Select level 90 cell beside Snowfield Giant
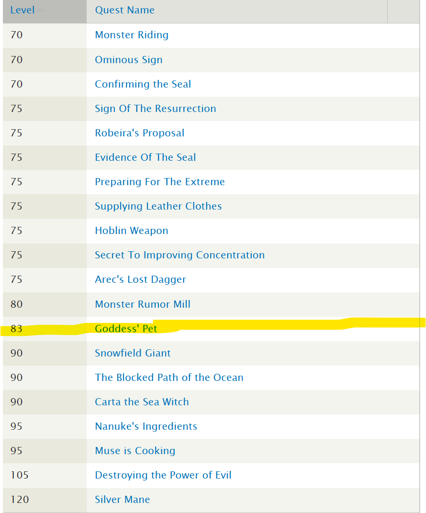Image resolution: width=426 pixels, height=513 pixels. point(45,353)
